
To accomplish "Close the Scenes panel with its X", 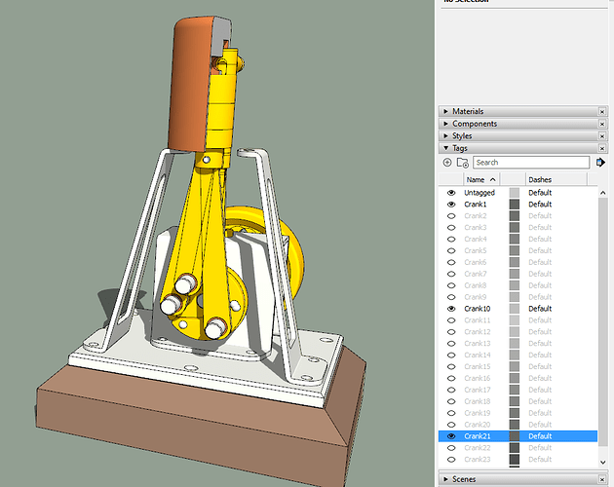I will [x=601, y=479].
